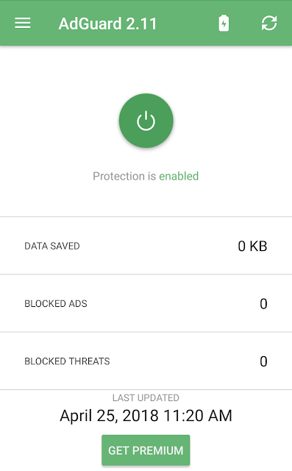Select the DATA SAVED label
The image size is (292, 471).
(52, 246)
